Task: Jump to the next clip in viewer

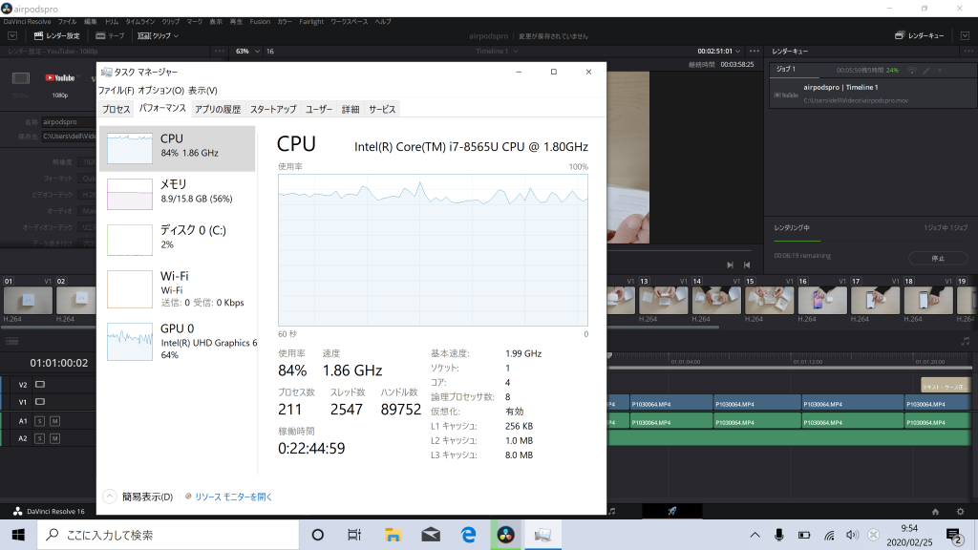Action: 730,265
